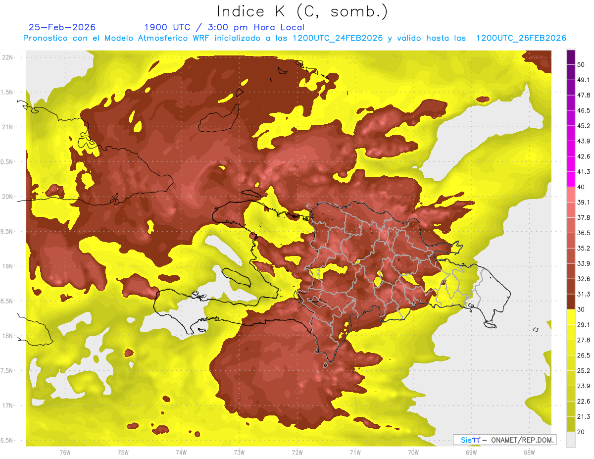Screen dimensions: 594x459
Task: Click the colorbar value "50"
Action: [581, 65]
